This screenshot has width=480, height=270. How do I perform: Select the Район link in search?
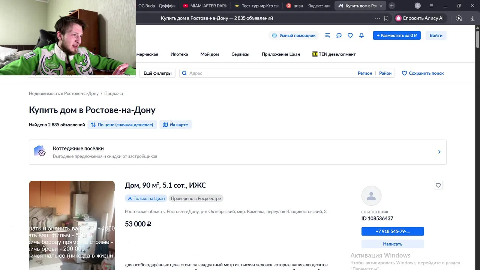385,73
